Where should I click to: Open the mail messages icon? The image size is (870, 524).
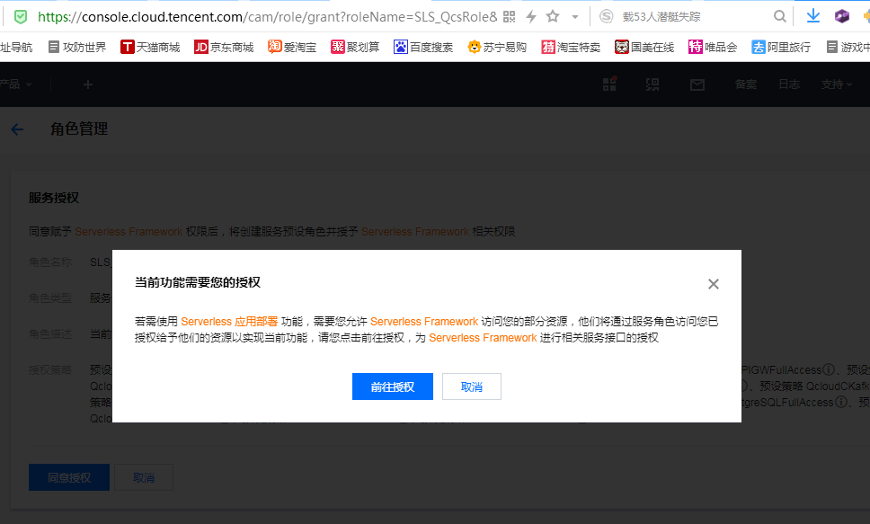tap(697, 84)
